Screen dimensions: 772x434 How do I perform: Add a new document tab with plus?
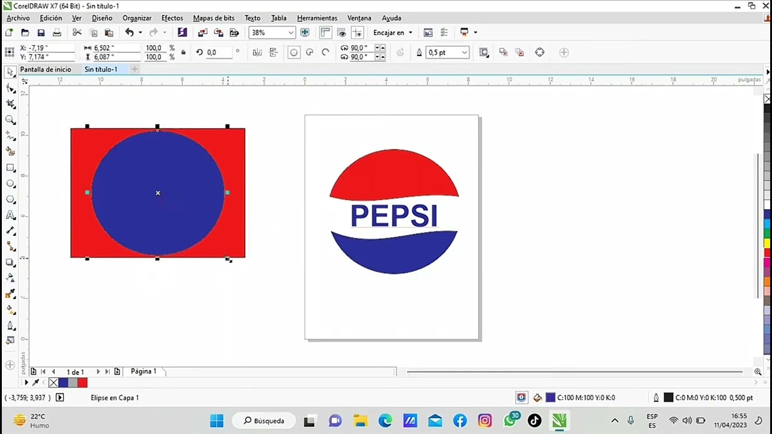(134, 69)
